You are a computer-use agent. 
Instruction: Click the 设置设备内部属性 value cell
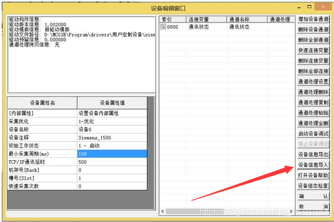click(x=112, y=113)
